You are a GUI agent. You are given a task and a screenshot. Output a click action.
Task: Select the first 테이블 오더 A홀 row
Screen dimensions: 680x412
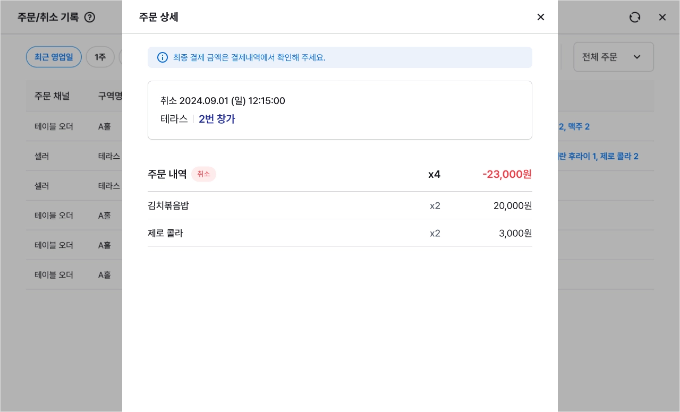coord(74,126)
